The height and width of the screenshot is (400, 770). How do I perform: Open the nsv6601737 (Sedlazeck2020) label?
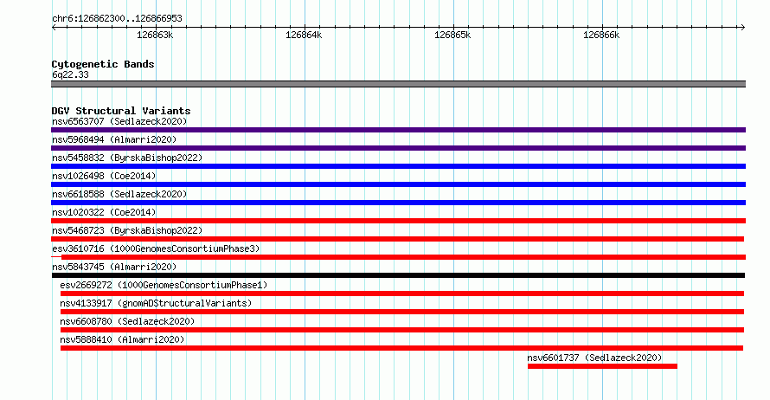[594, 358]
